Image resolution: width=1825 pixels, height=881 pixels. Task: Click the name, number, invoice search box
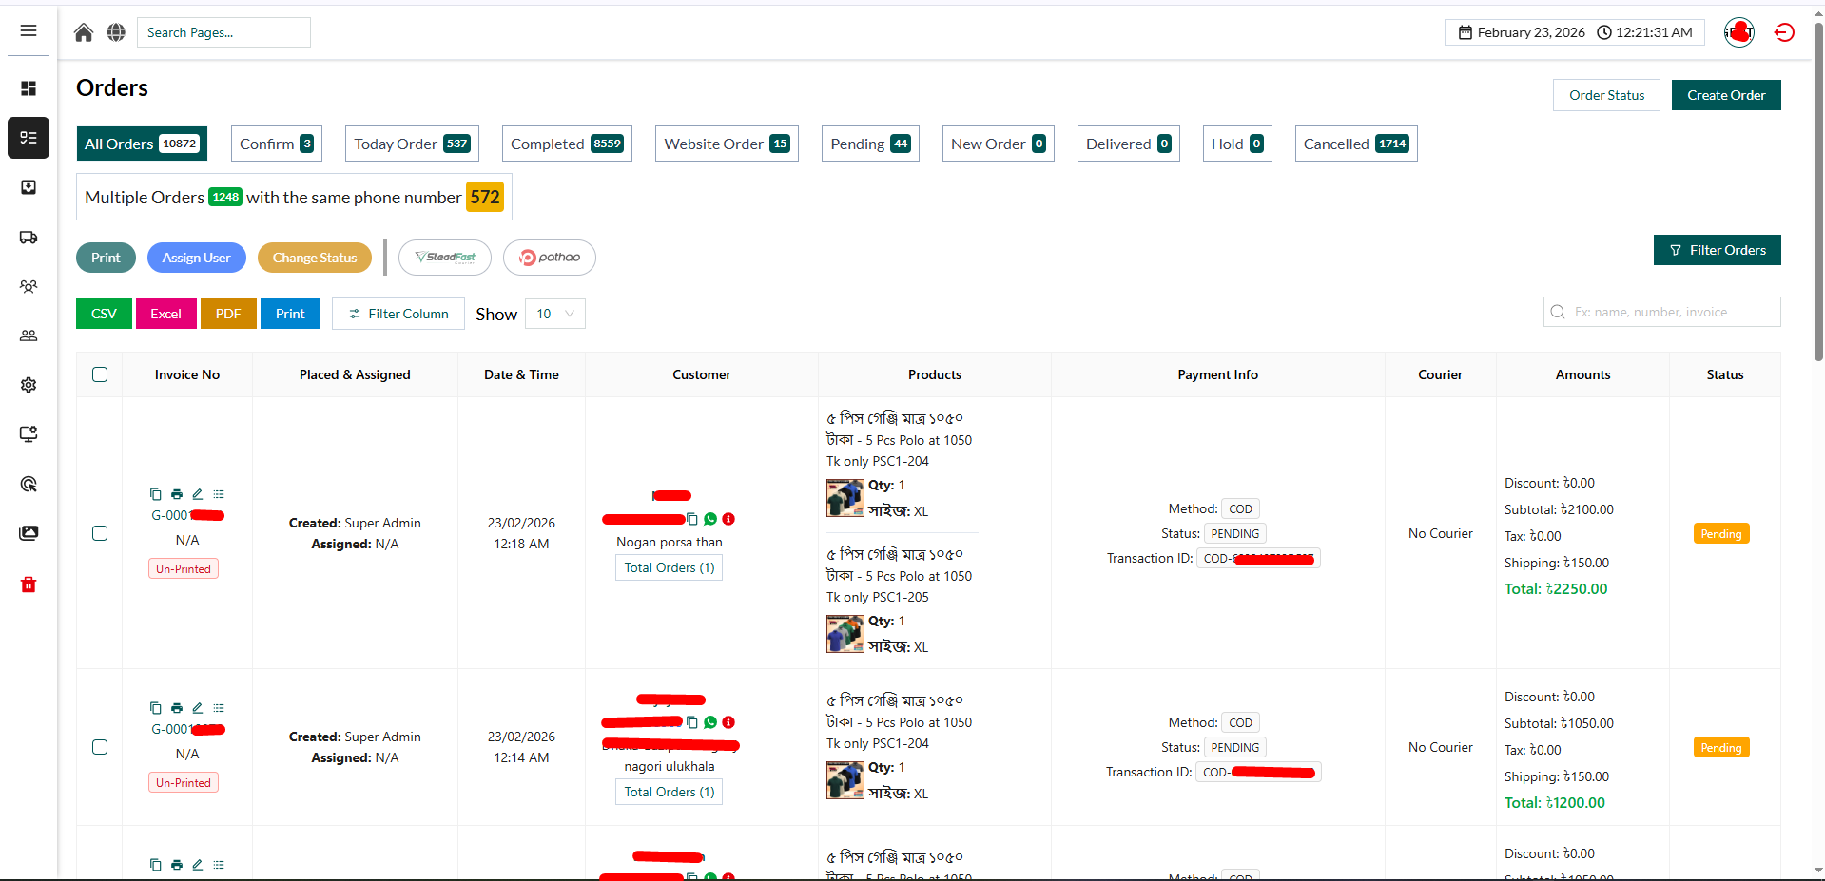[1662, 312]
